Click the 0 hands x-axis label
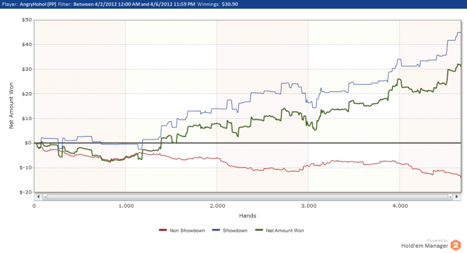Screen dimensions: 467x253 click(x=34, y=206)
